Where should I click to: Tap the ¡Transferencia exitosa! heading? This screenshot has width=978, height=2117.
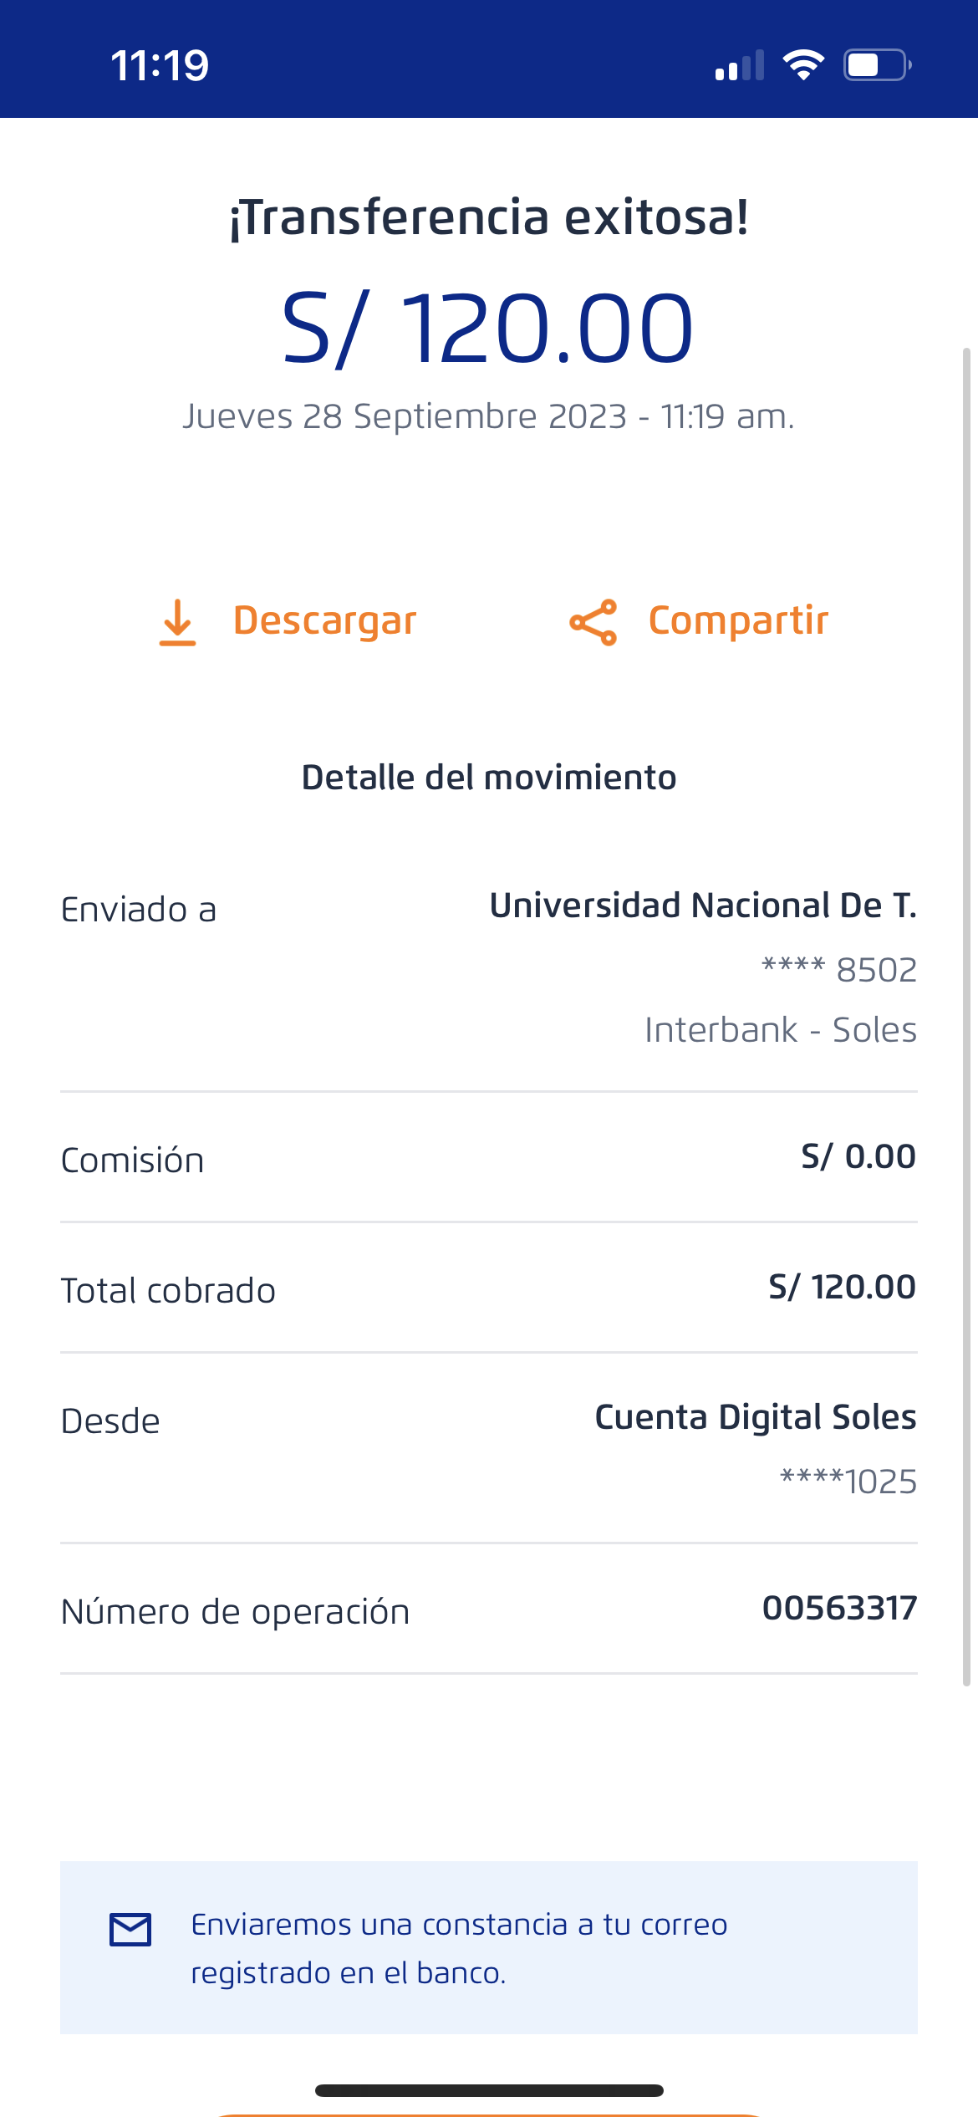click(489, 217)
